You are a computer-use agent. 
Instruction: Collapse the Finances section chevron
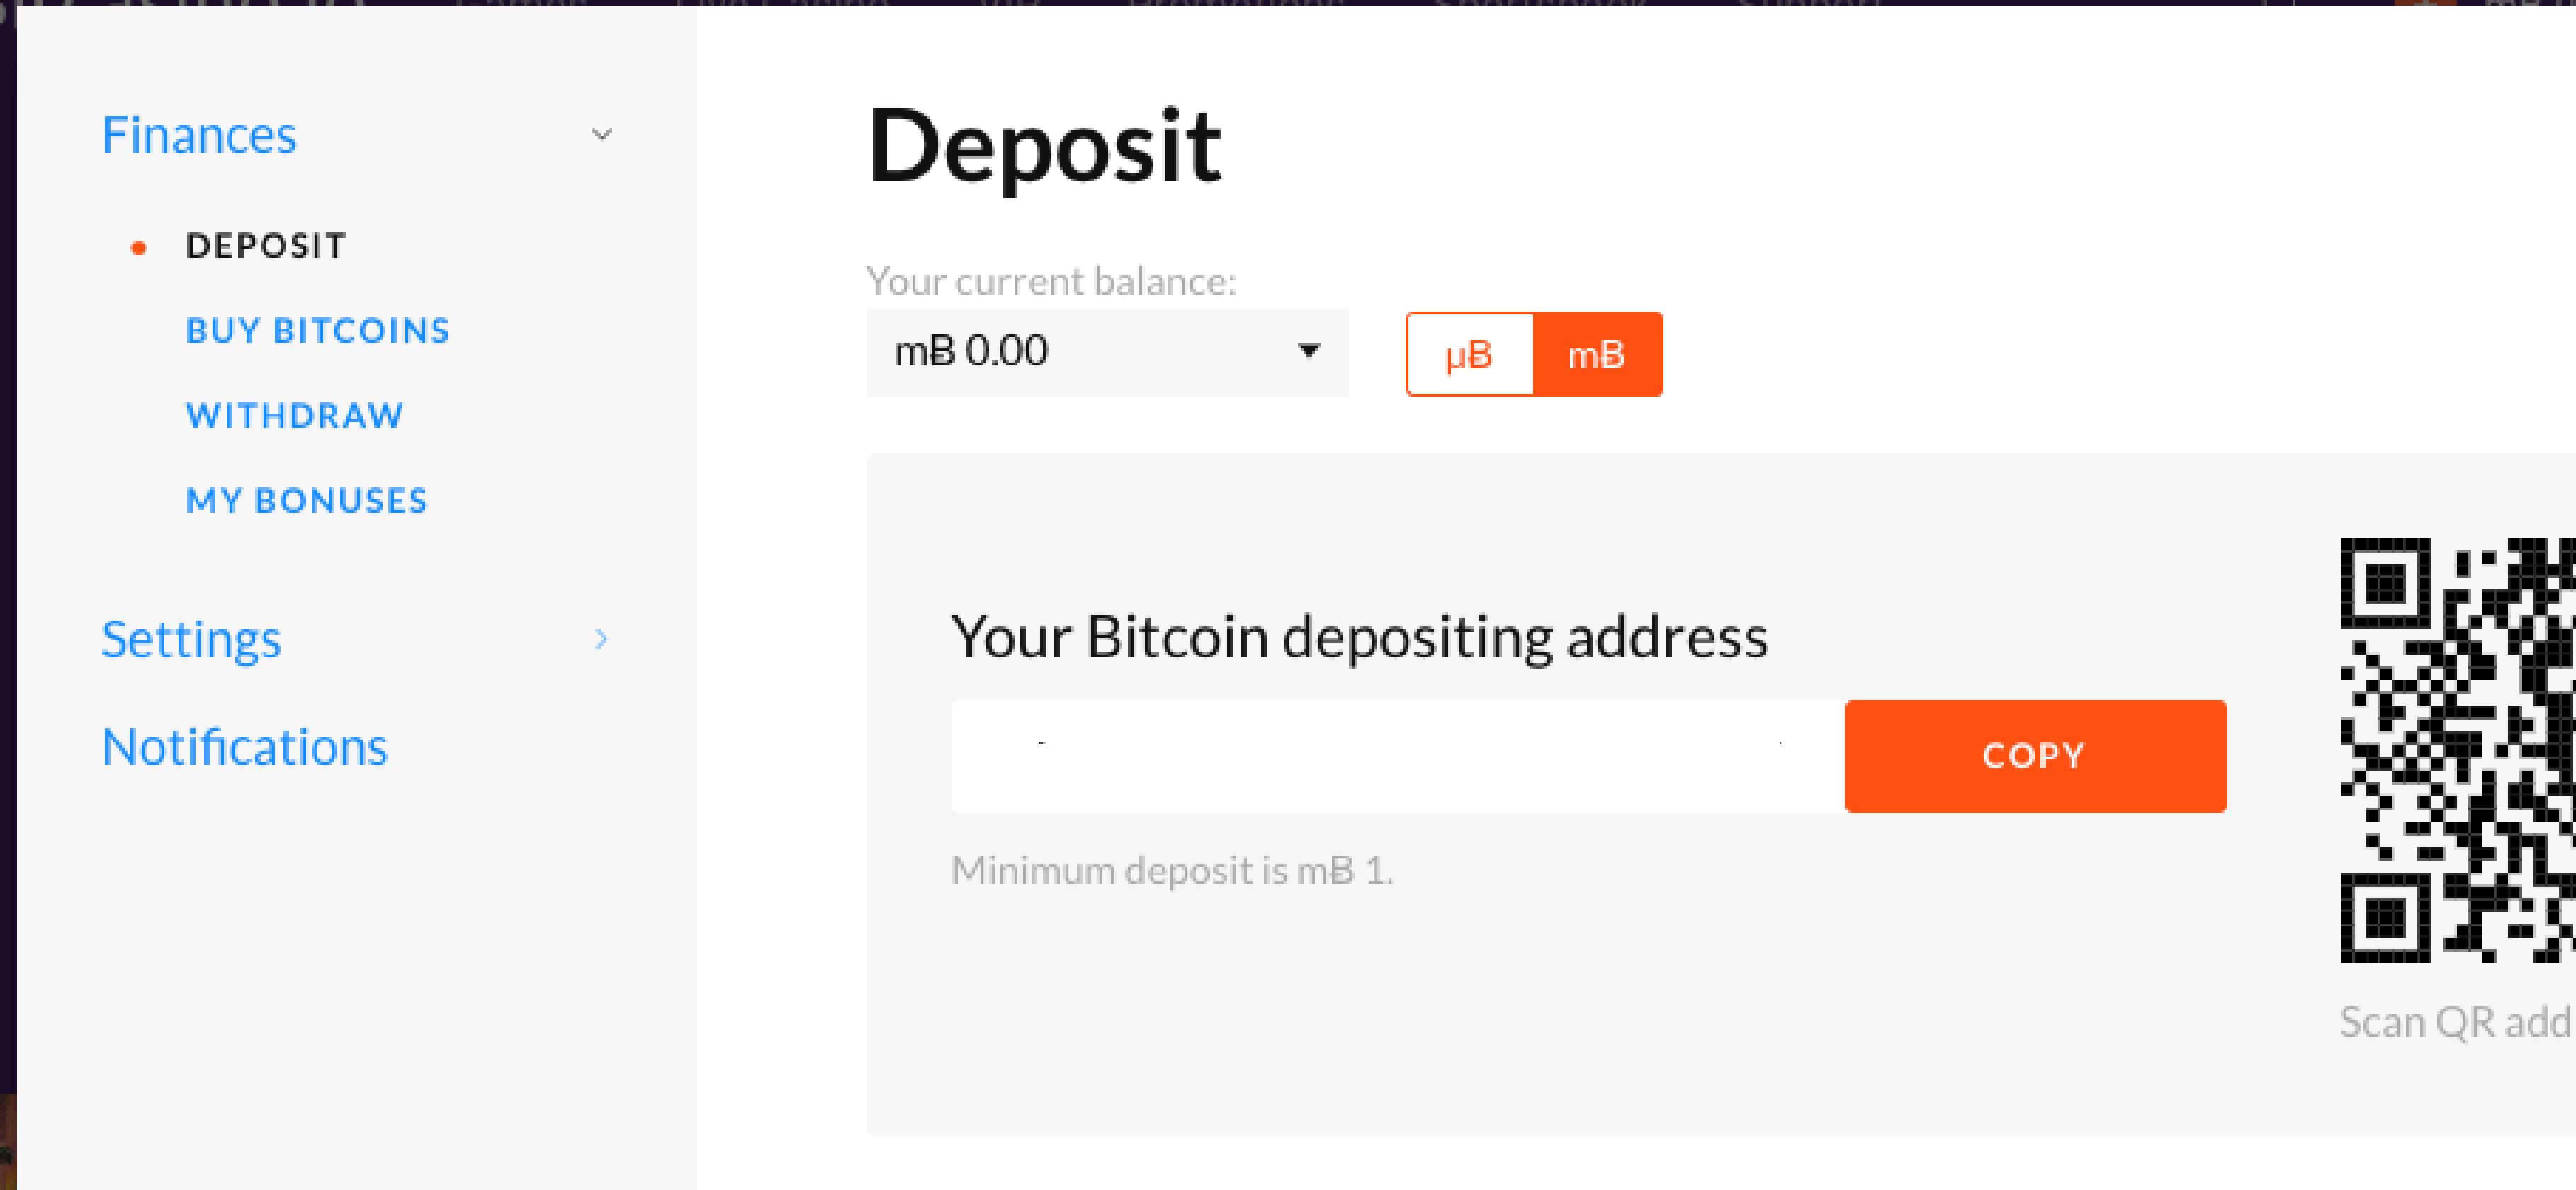pyautogui.click(x=601, y=134)
